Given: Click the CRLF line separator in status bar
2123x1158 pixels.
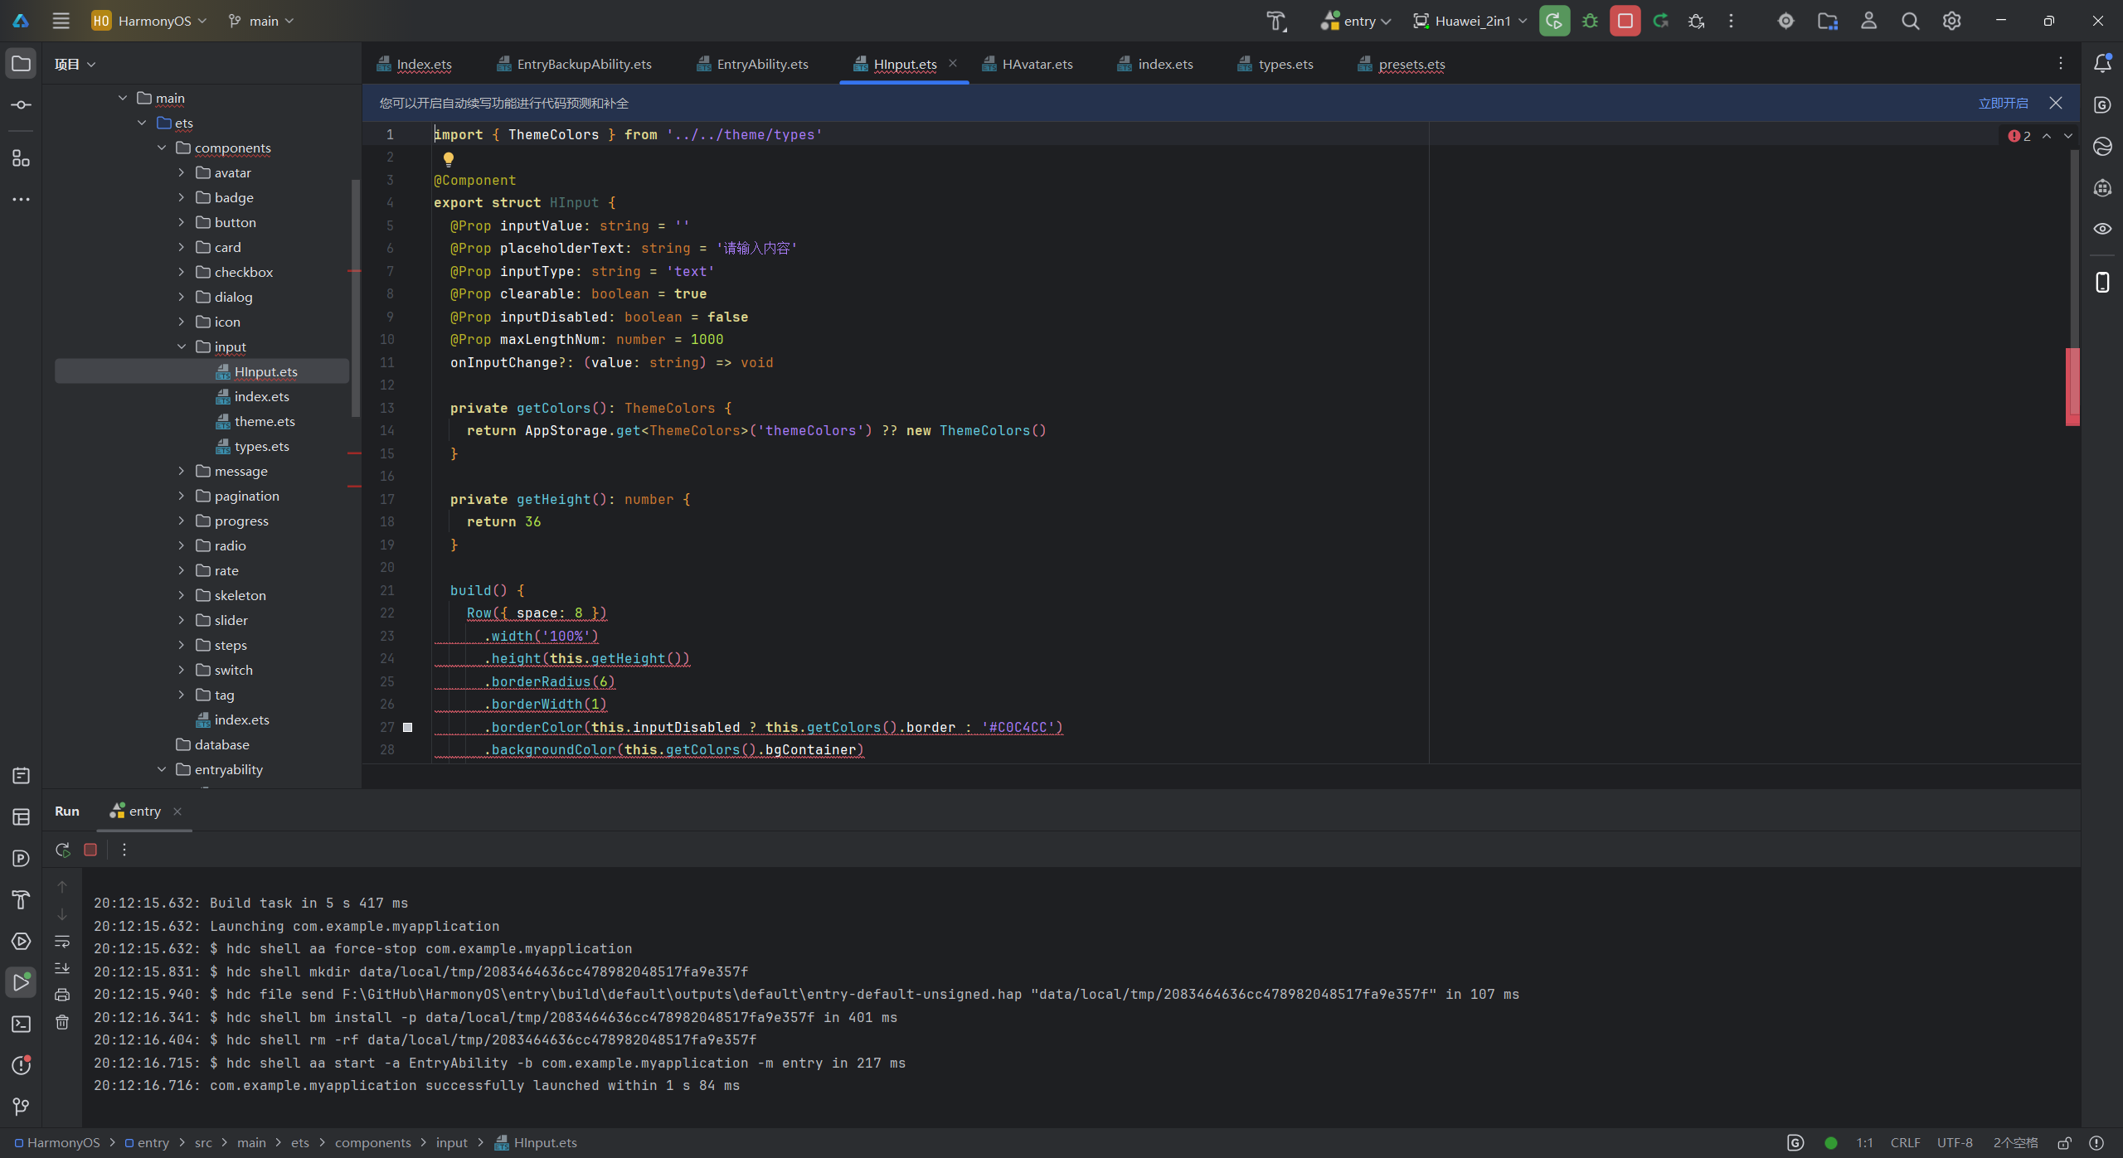Looking at the screenshot, I should click(1905, 1143).
